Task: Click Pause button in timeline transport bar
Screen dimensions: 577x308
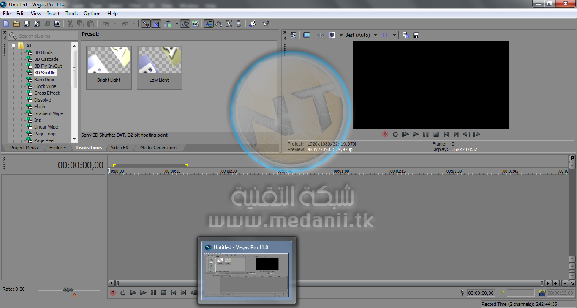Action: tap(153, 292)
